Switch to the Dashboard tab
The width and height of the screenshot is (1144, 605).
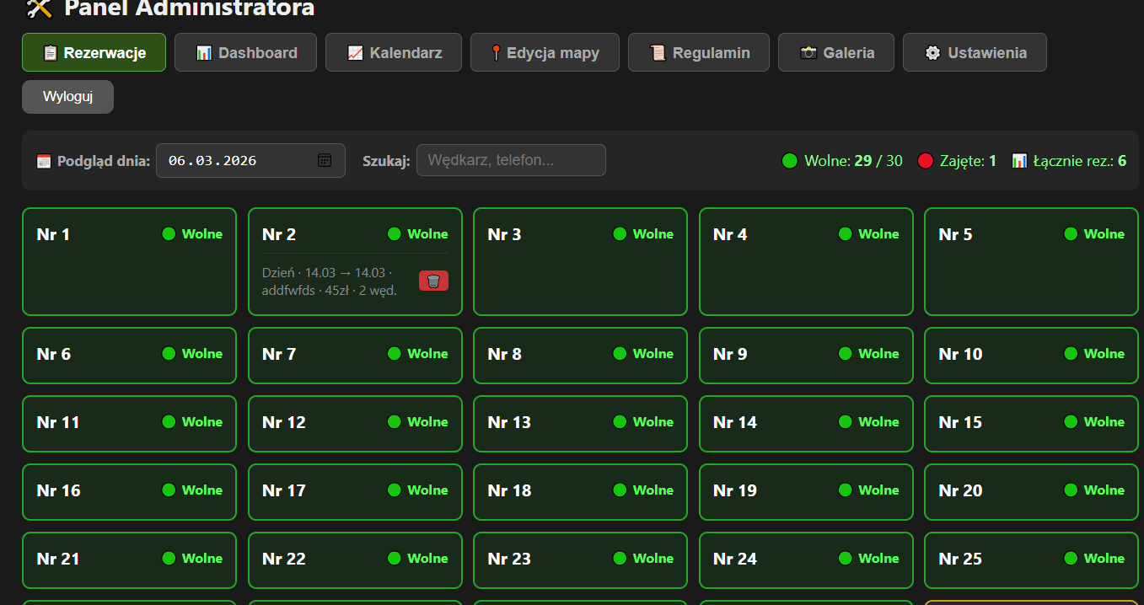[x=245, y=52]
